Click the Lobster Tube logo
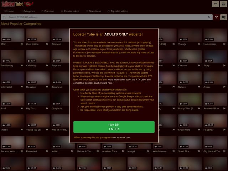 [x=17, y=4]
